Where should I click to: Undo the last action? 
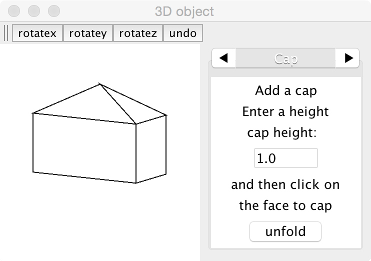coord(183,33)
